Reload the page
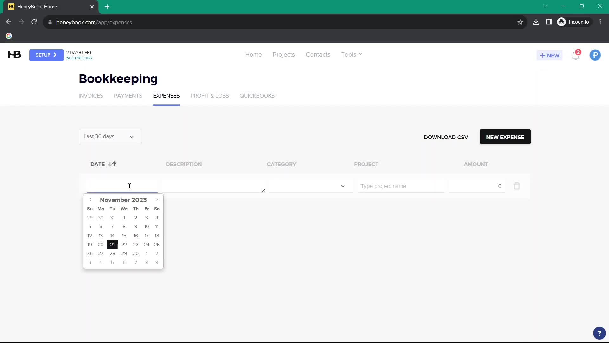This screenshot has height=343, width=609. point(34,22)
